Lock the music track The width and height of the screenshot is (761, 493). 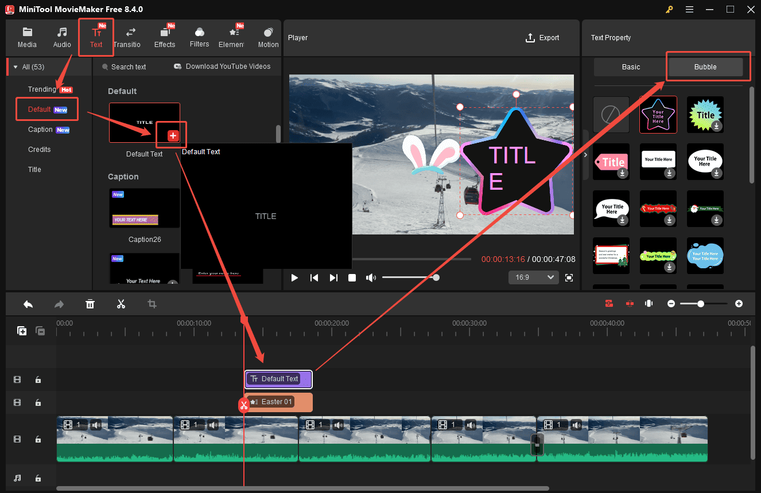(x=38, y=478)
